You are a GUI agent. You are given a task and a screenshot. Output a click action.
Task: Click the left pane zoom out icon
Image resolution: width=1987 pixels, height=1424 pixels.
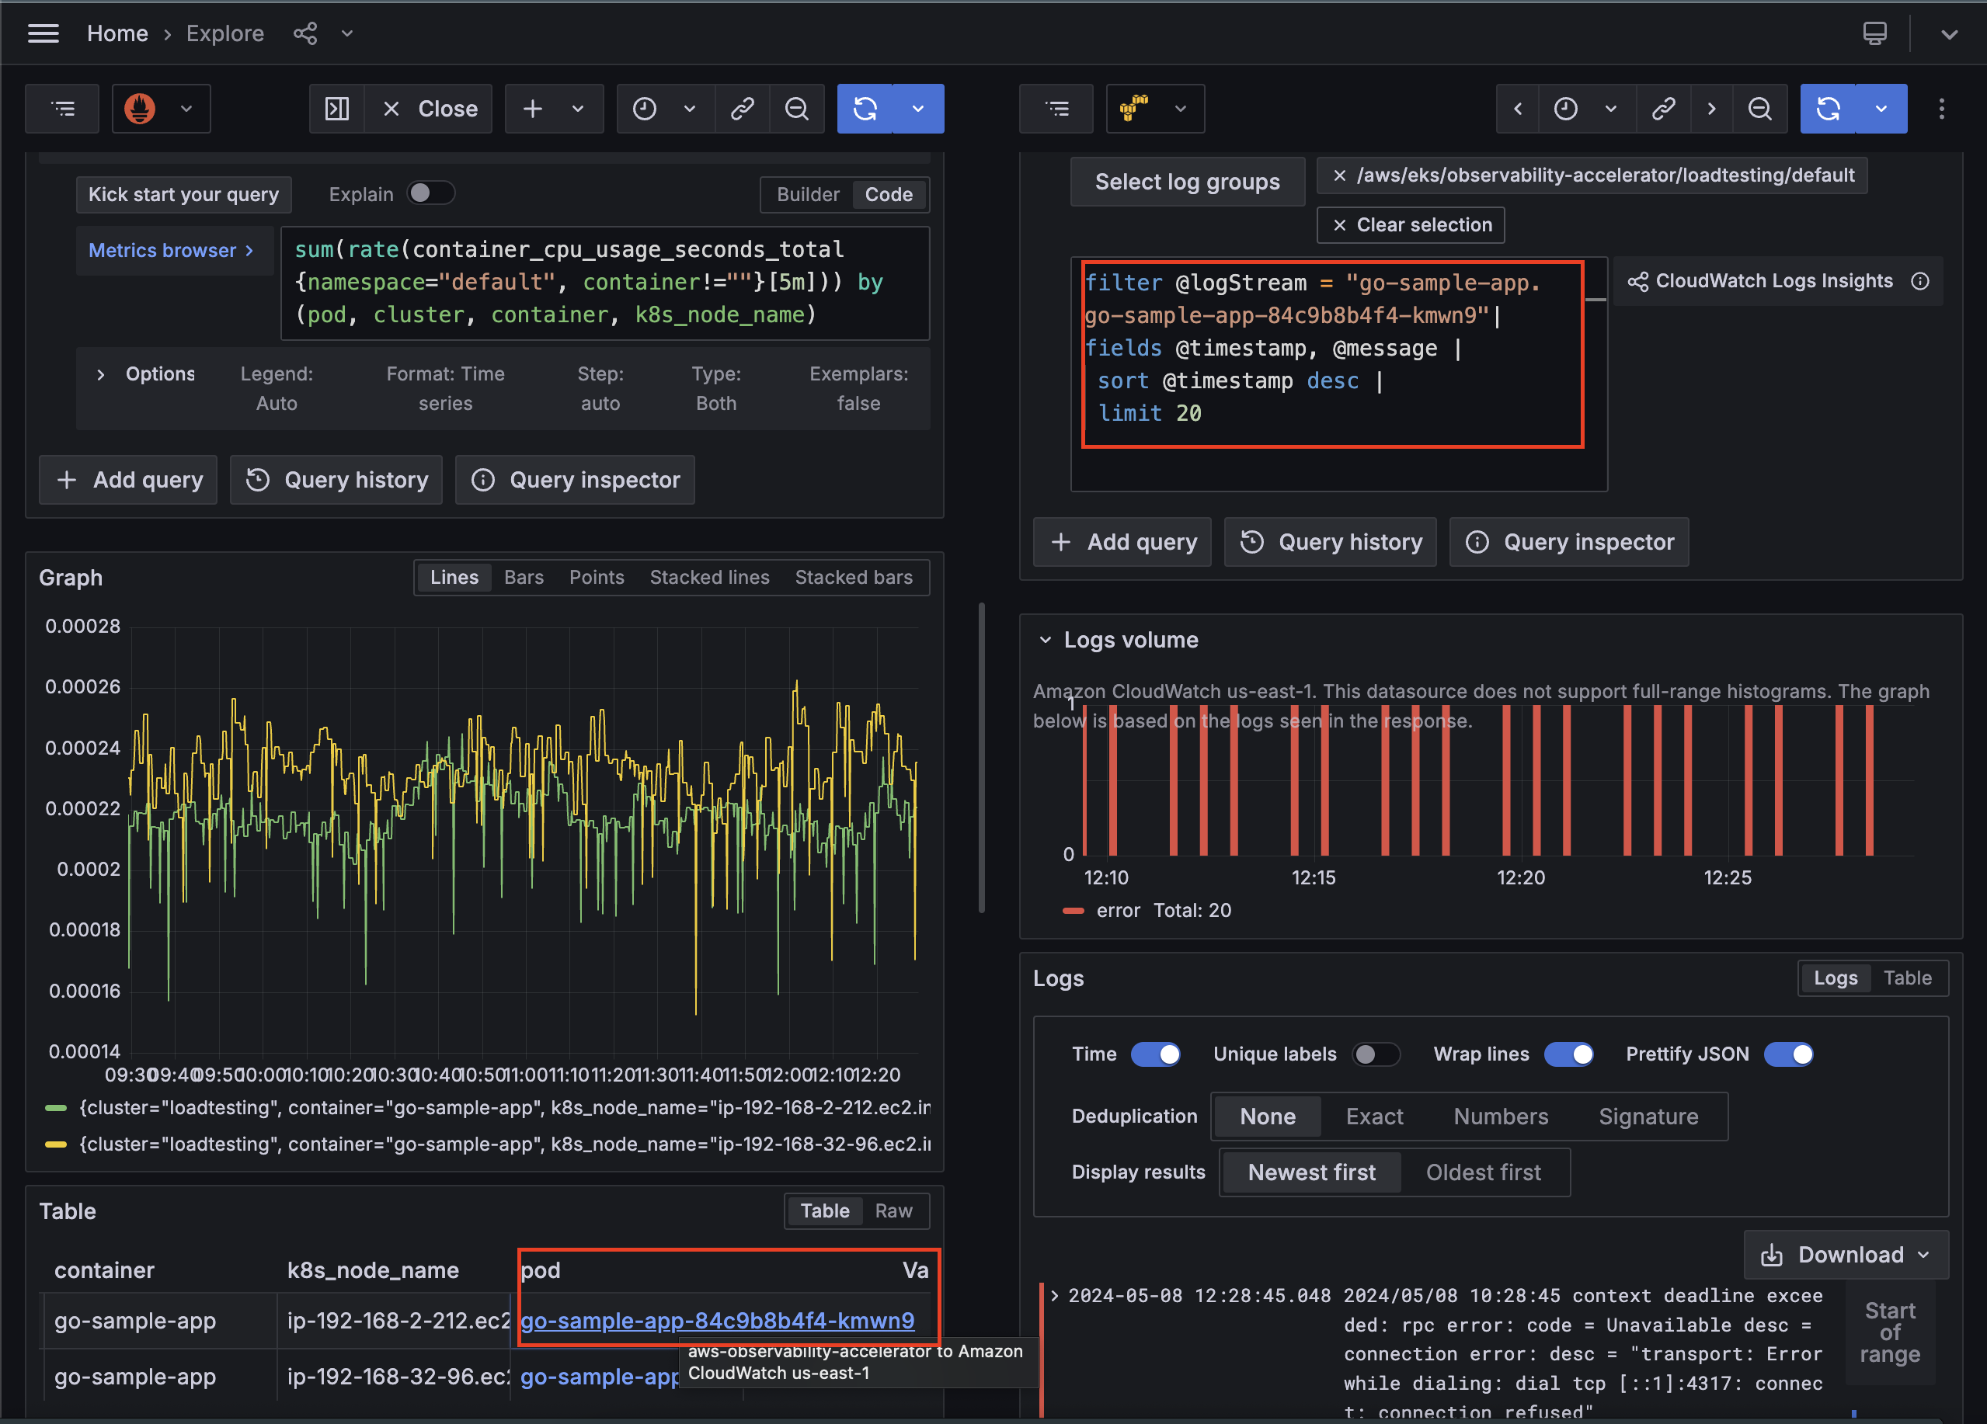click(x=796, y=109)
